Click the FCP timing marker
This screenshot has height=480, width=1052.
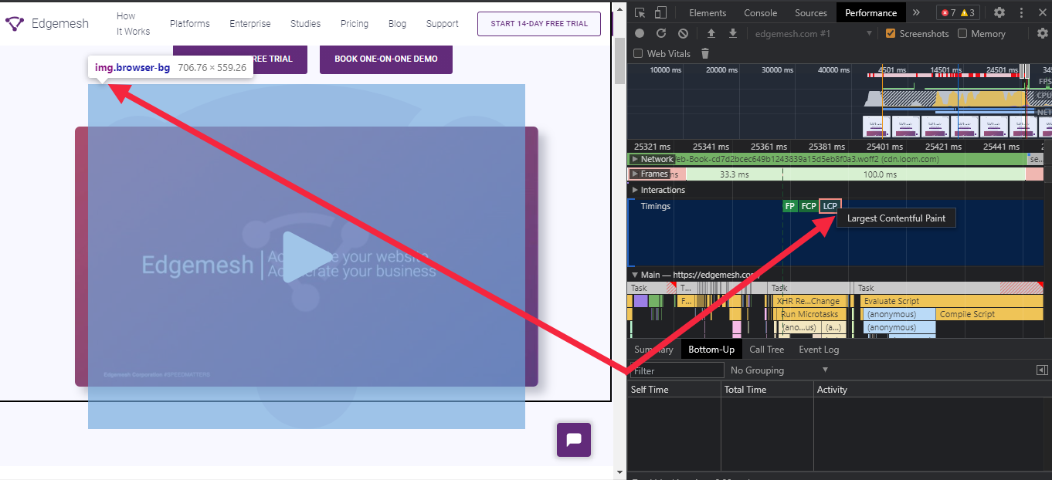pyautogui.click(x=808, y=206)
